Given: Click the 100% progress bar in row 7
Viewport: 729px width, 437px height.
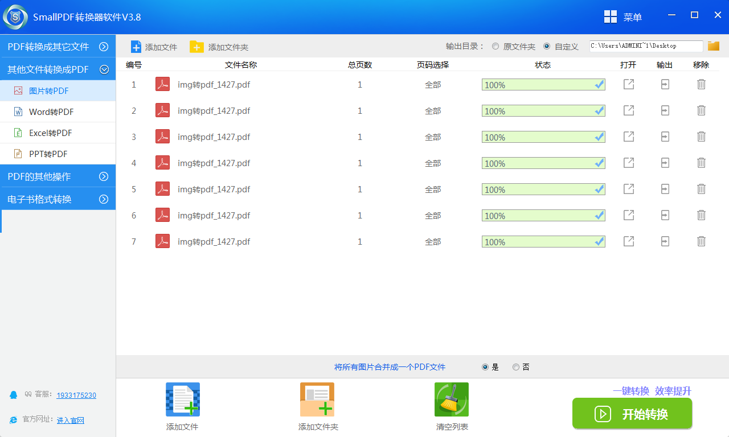Looking at the screenshot, I should [x=543, y=242].
